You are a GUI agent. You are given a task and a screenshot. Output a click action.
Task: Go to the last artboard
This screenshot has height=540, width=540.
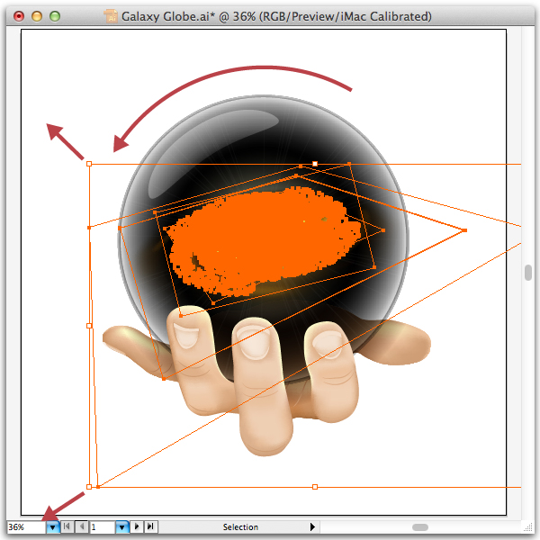pos(150,526)
